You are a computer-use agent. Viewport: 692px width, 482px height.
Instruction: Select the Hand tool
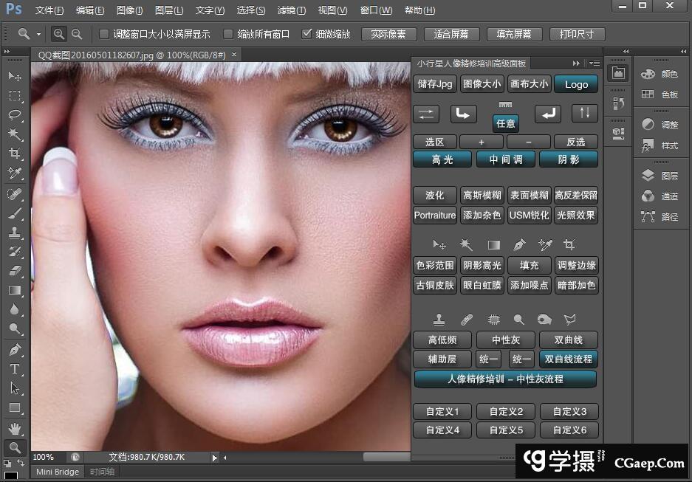(x=14, y=428)
